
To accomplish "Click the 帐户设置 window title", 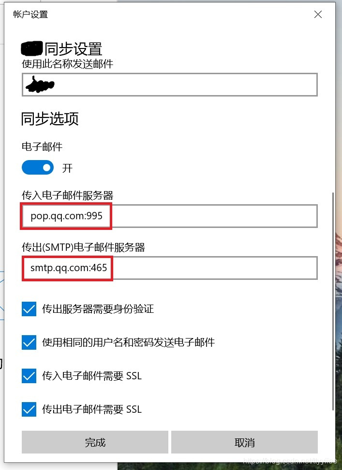I will (30, 15).
